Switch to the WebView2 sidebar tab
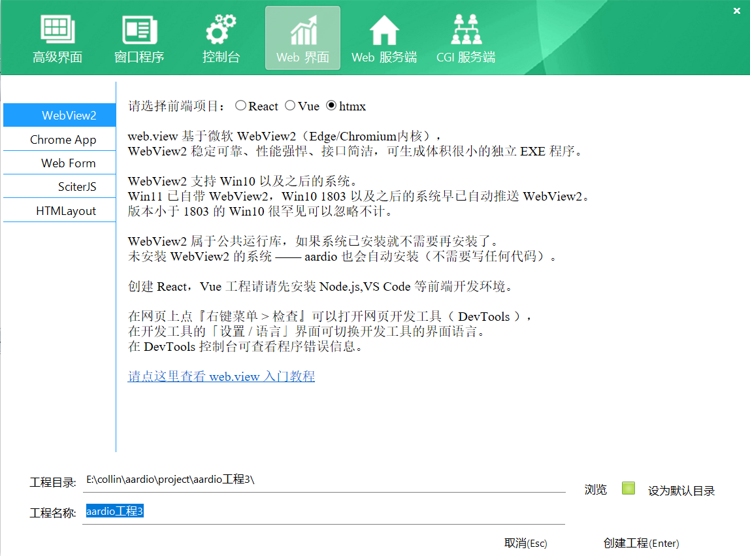Image resolution: width=750 pixels, height=556 pixels. point(59,115)
